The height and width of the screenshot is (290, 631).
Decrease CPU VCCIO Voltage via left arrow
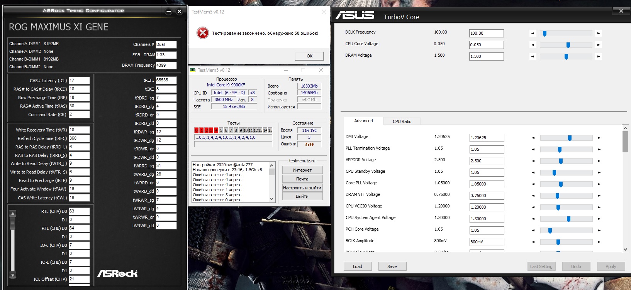tap(533, 207)
